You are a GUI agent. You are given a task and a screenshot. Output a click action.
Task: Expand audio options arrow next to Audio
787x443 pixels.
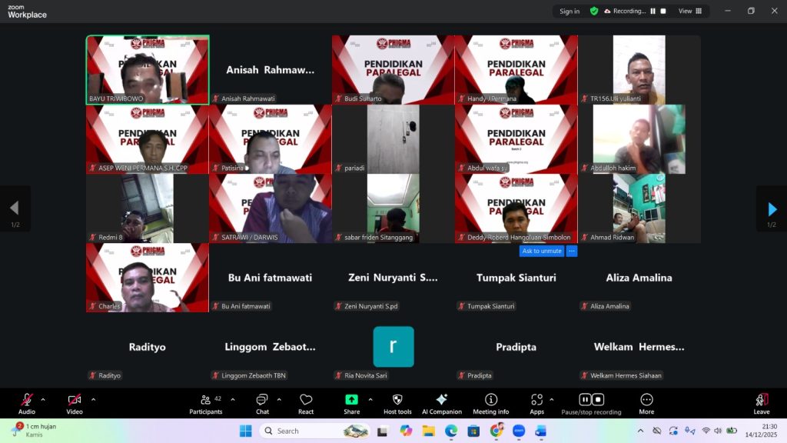tap(43, 399)
